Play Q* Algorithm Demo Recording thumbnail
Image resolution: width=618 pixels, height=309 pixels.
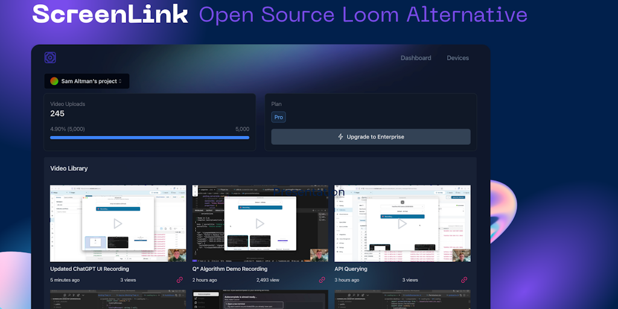coord(260,223)
